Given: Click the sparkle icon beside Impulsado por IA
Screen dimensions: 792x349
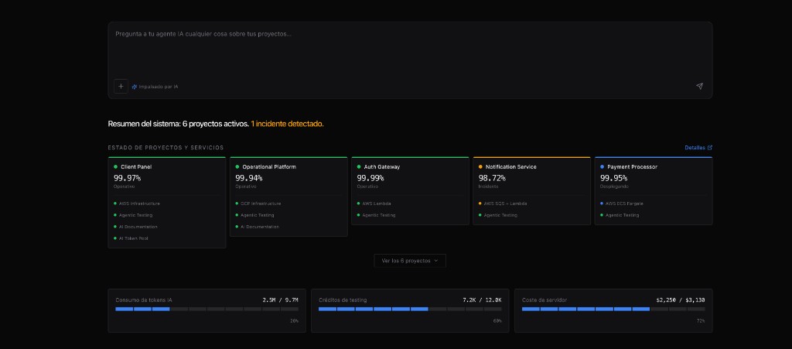Looking at the screenshot, I should click(x=135, y=87).
